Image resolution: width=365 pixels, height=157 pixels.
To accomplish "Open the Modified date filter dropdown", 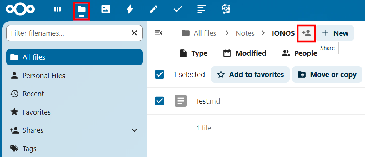I will click(x=245, y=53).
